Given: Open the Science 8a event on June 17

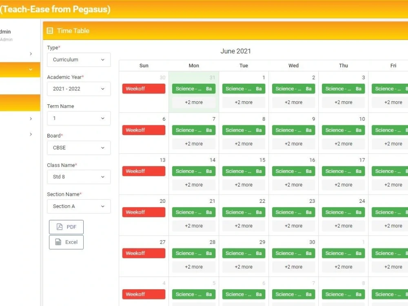Looking at the screenshot, I should click(343, 171).
